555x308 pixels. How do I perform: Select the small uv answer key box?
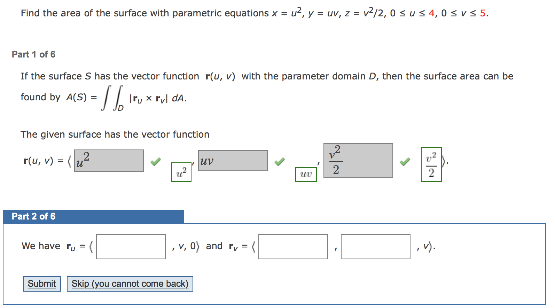pos(305,174)
